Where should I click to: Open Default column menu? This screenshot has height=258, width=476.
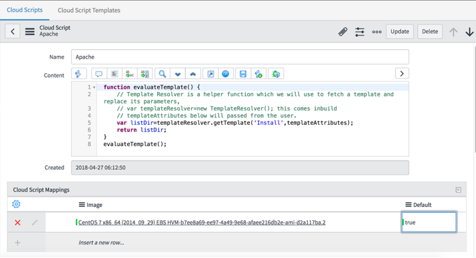pos(408,205)
